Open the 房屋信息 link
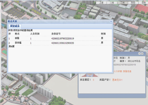The height and width of the screenshot is (105, 148). pos(127,71)
